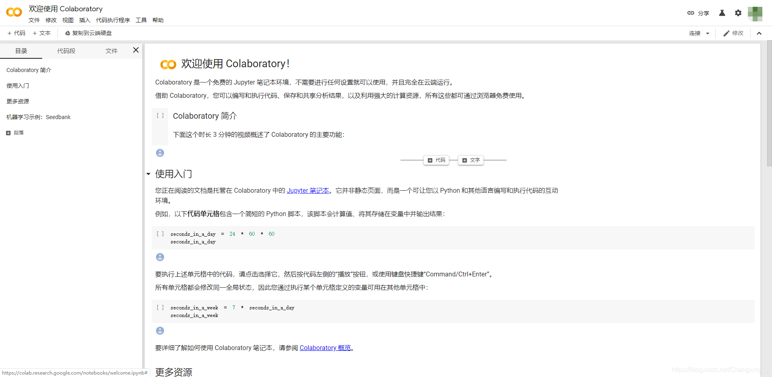772x377 pixels.
Task: Go to 使用入门 in table of contents
Action: (18, 86)
